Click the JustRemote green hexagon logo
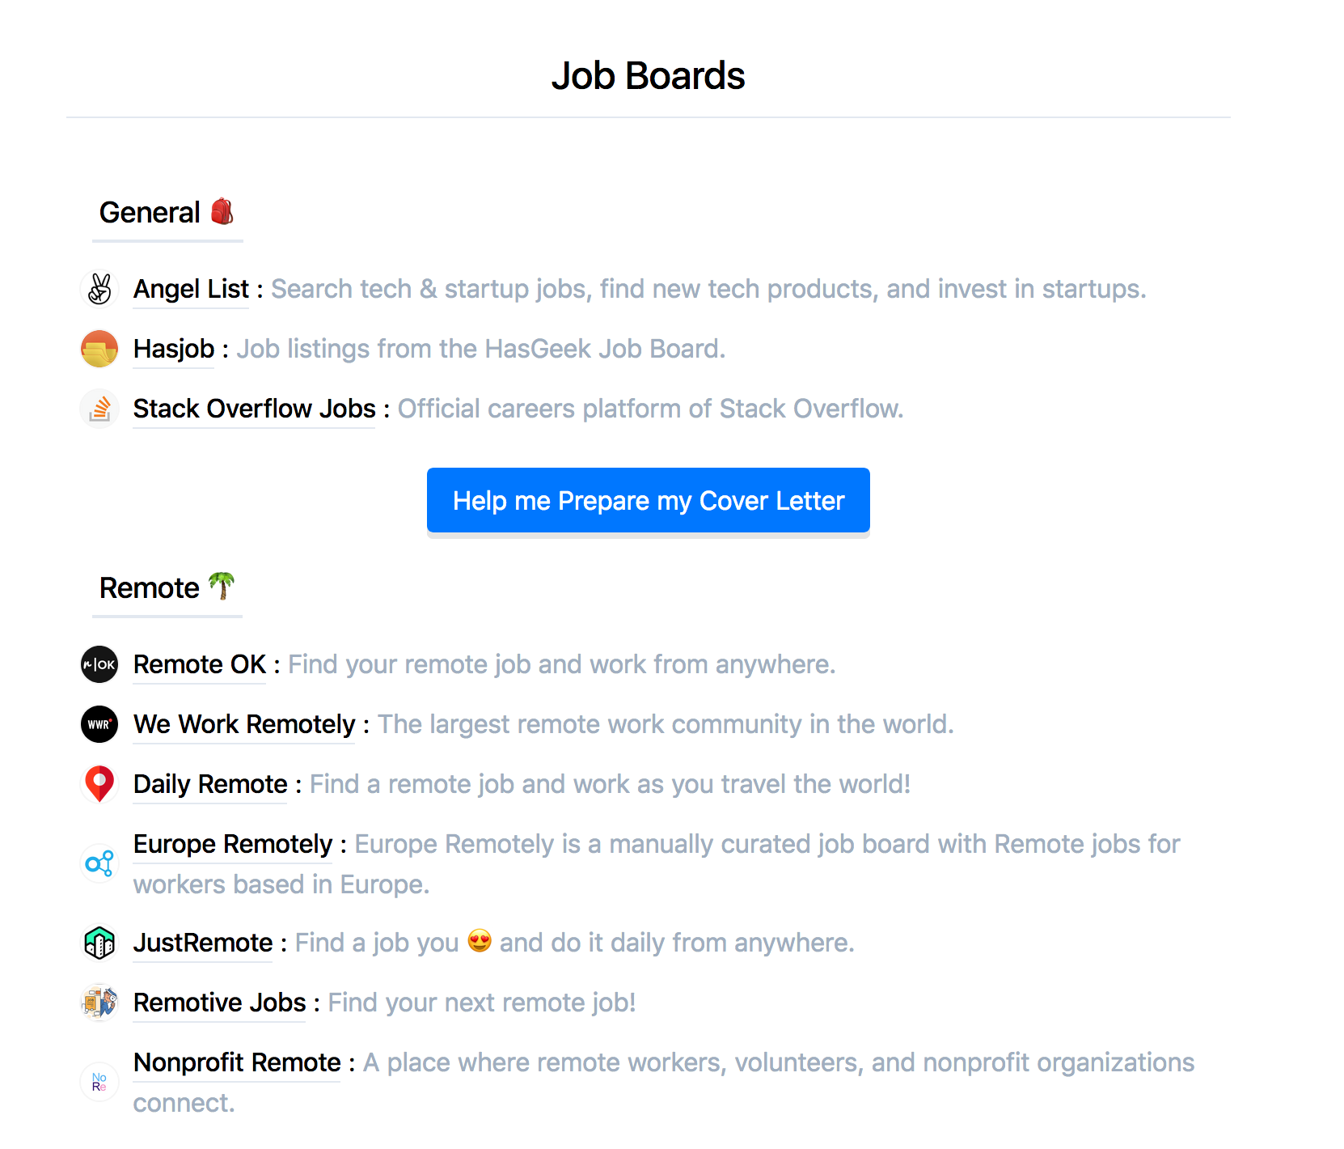Viewport: 1344px width, 1149px height. click(x=99, y=942)
